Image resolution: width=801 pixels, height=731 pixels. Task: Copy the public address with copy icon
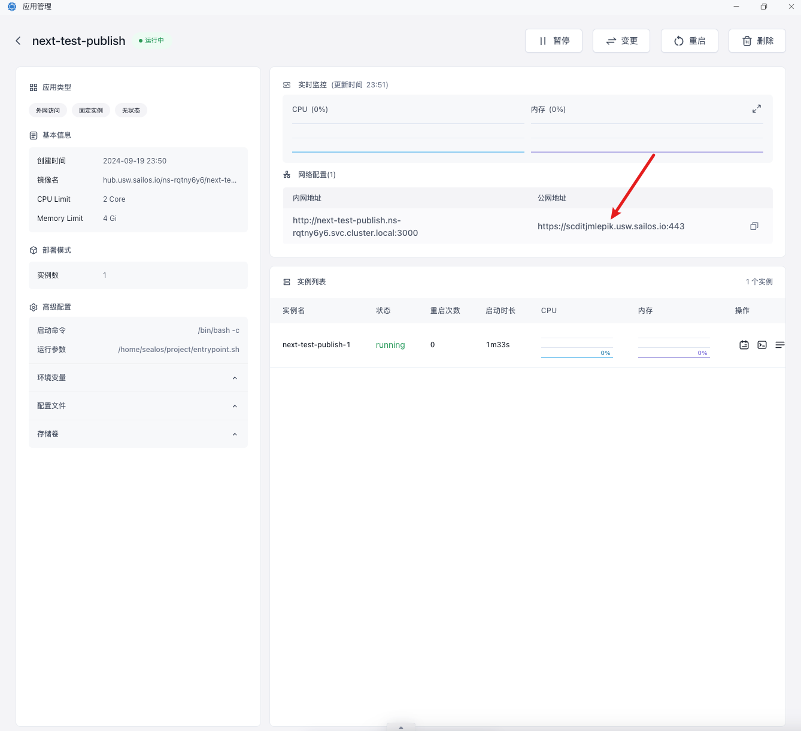(754, 226)
